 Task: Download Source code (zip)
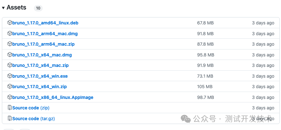pyautogui.click(x=31, y=108)
